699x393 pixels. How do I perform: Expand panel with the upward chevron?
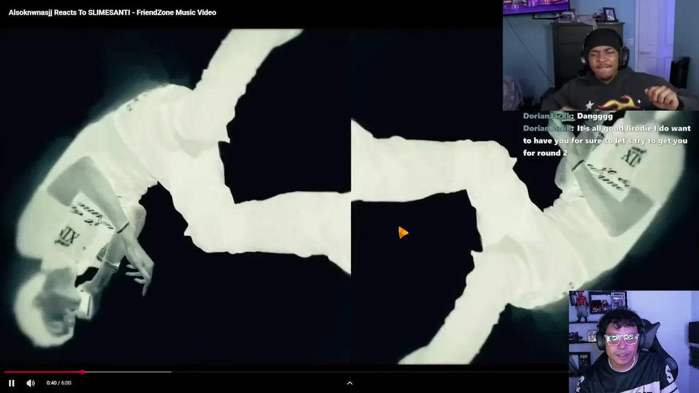click(350, 383)
